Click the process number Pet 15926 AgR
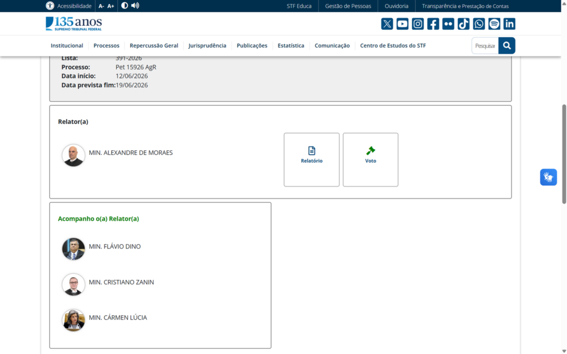 pyautogui.click(x=136, y=67)
